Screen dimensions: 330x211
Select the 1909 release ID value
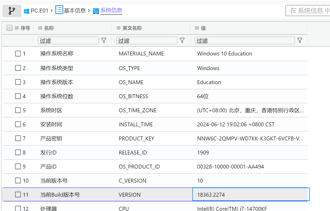click(203, 153)
